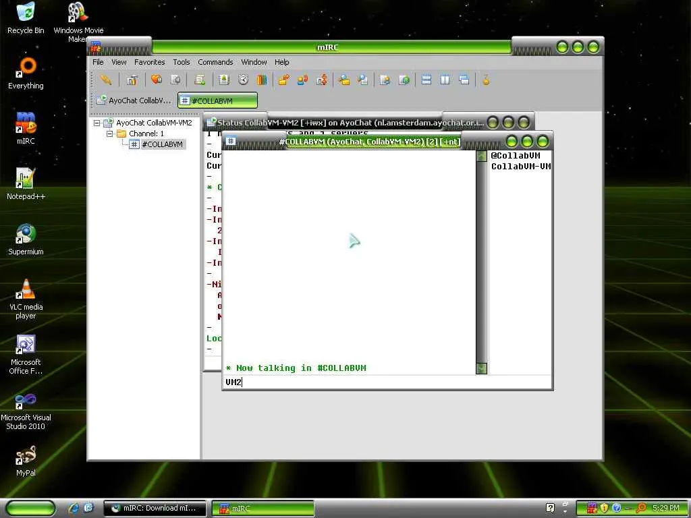Open the Window menu

[254, 62]
